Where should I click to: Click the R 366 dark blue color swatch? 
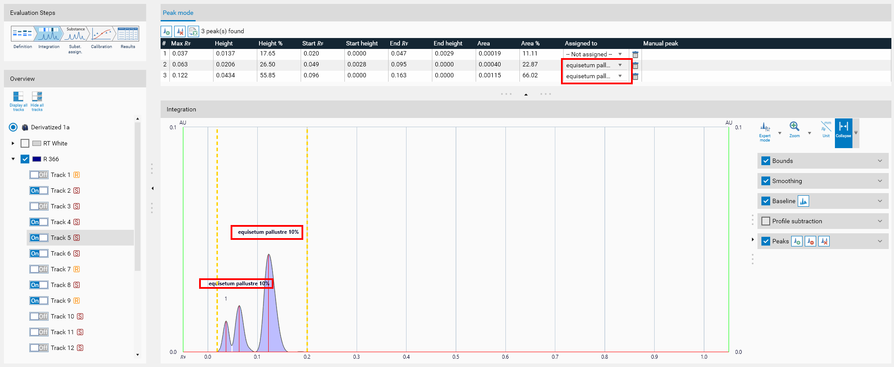coord(37,159)
